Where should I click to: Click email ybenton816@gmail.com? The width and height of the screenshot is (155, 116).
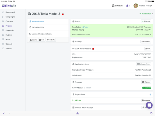coord(42,34)
